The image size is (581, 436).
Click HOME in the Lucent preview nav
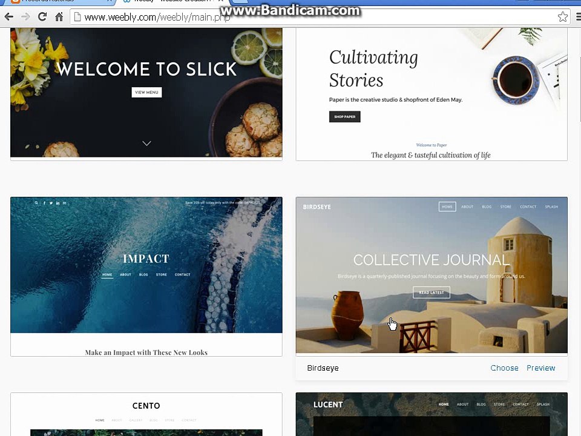pyautogui.click(x=444, y=404)
